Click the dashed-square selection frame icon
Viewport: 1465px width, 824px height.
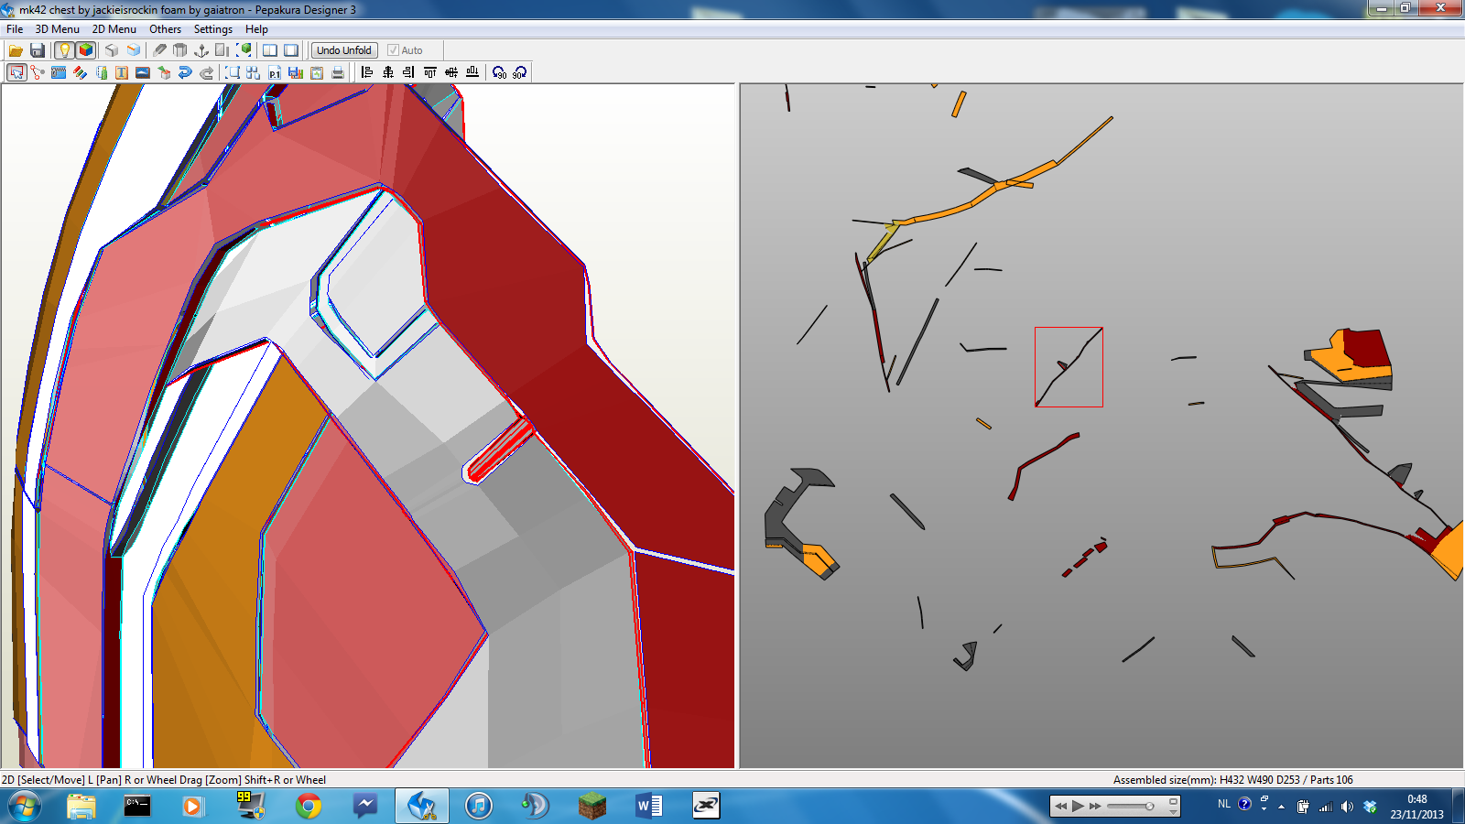point(233,72)
